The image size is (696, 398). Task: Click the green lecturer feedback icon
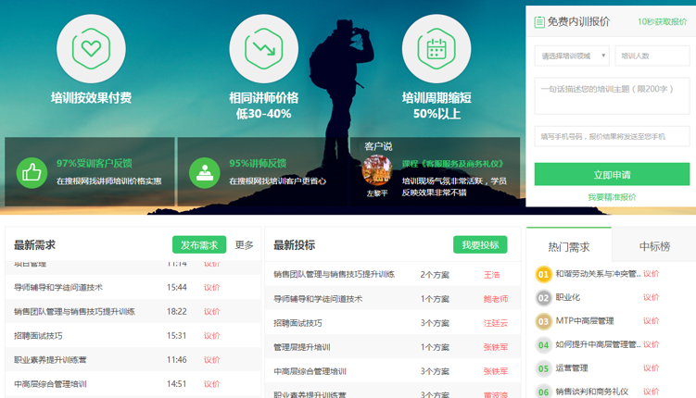pos(204,172)
